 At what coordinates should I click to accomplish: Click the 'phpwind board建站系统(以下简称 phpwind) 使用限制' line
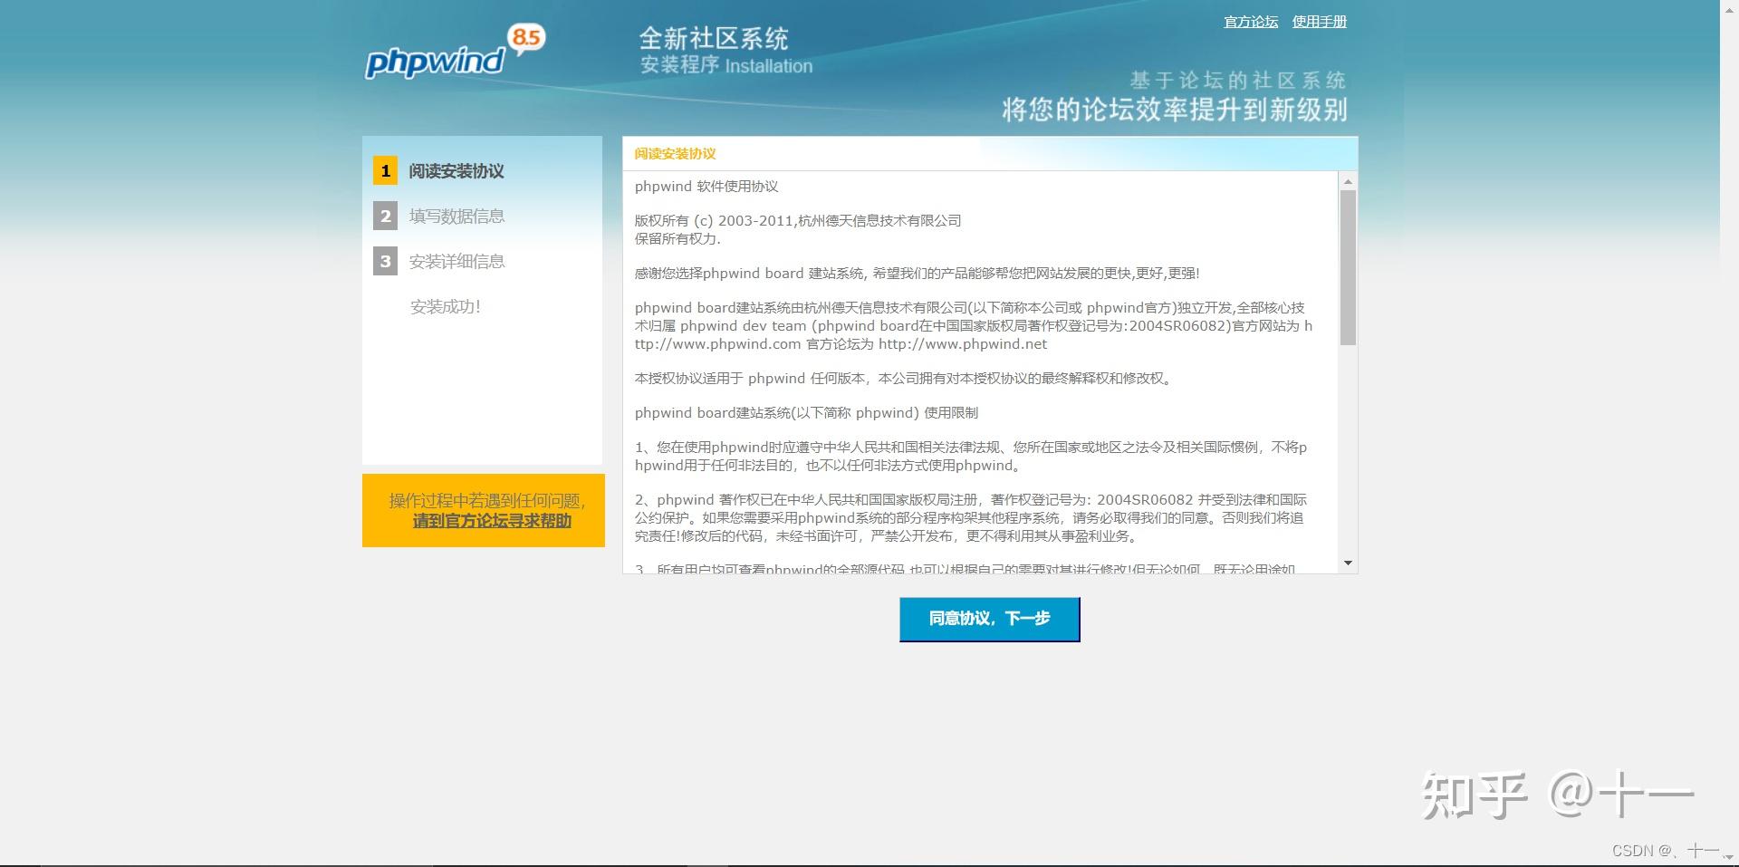coord(806,413)
